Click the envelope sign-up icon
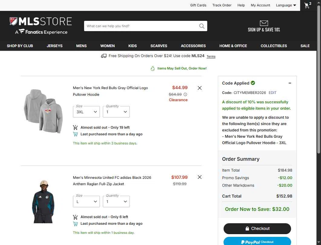This screenshot has height=245, width=321. tap(264, 23)
